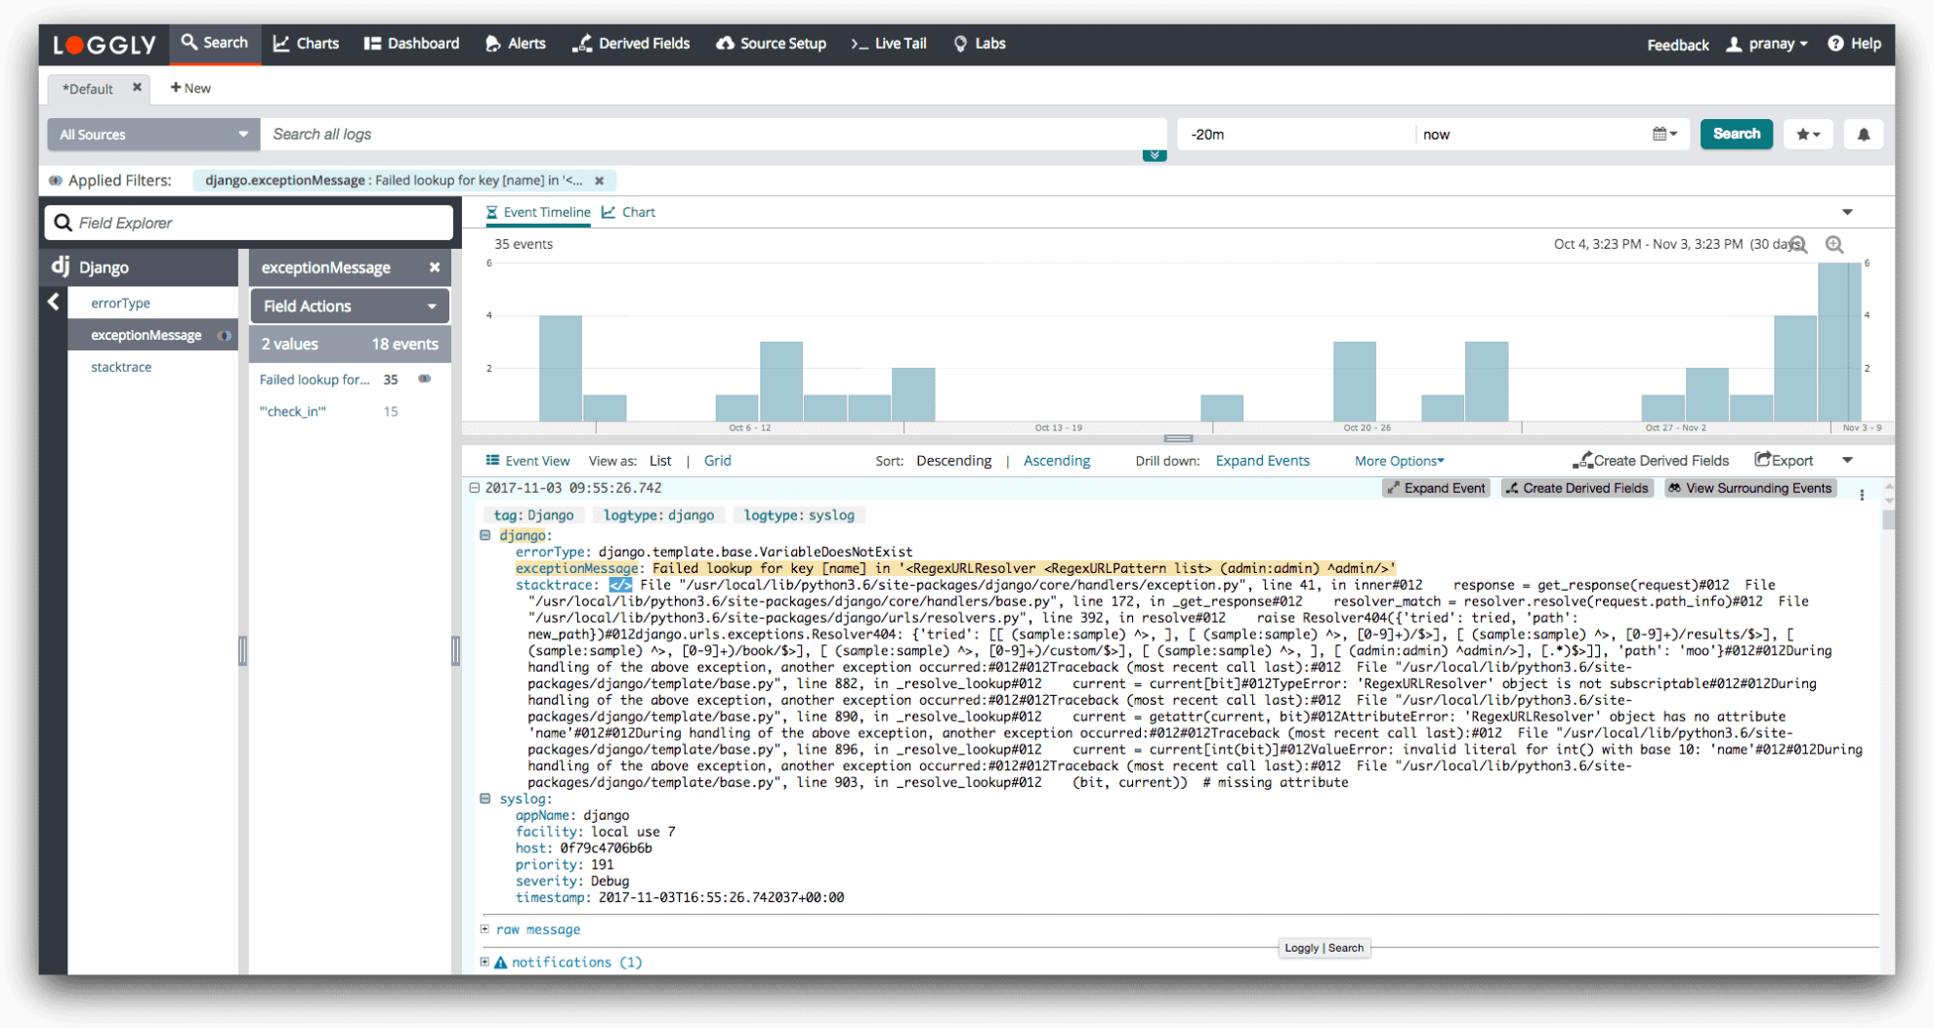Expand the raw message section
This screenshot has height=1028, width=1934.
point(484,928)
